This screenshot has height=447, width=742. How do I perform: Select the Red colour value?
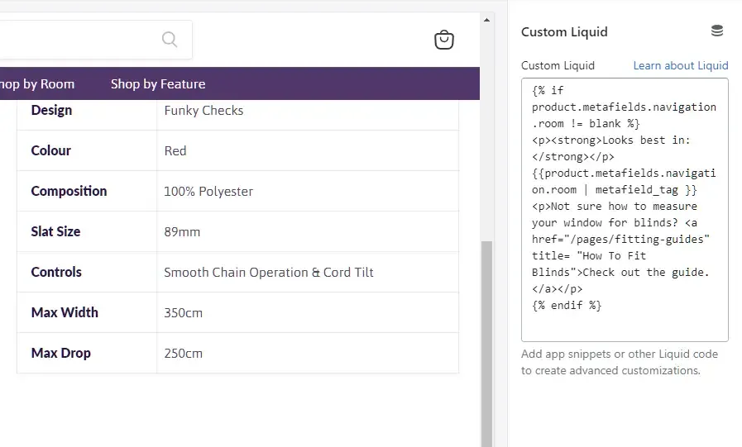pyautogui.click(x=175, y=150)
